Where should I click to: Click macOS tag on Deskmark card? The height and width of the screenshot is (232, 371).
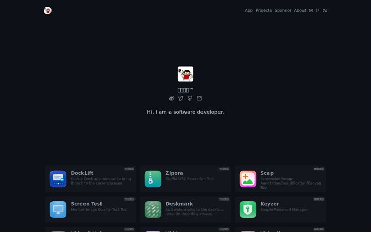tap(224, 199)
